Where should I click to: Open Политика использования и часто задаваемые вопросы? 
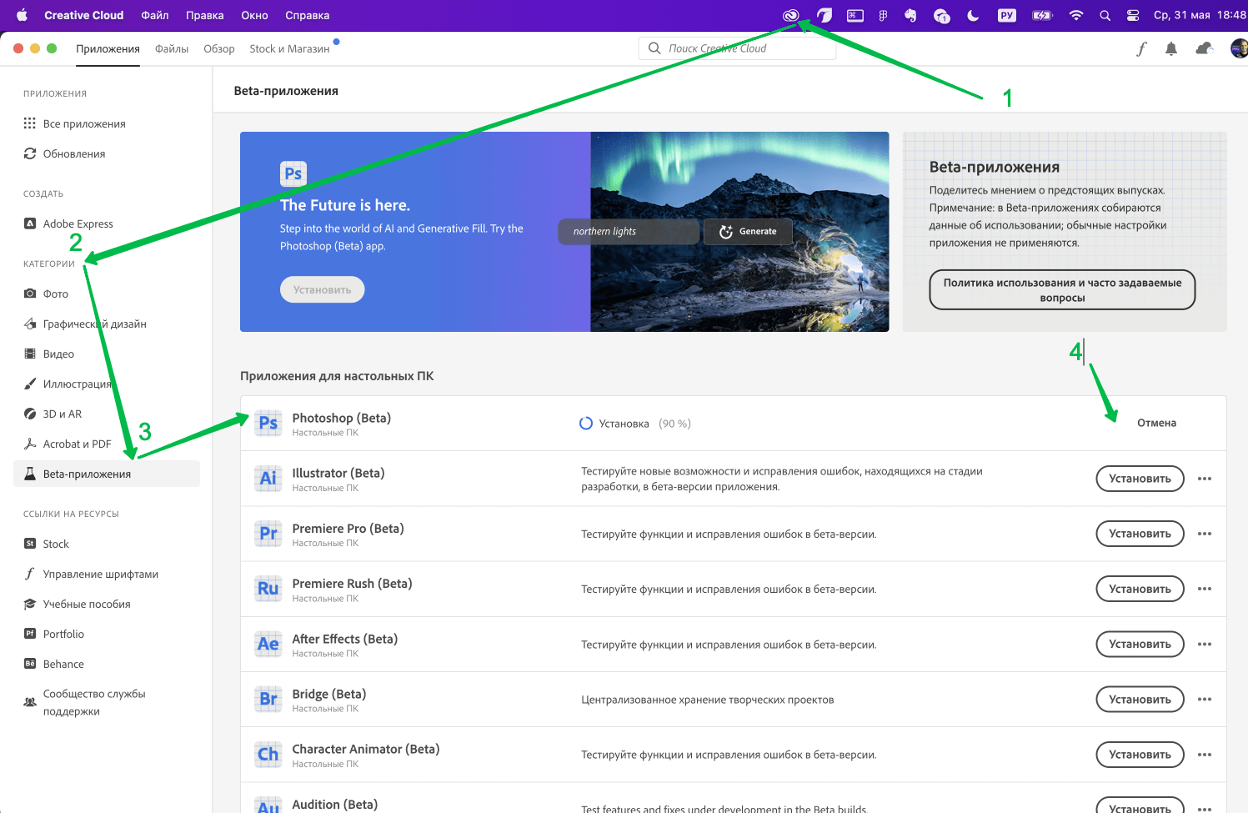coord(1062,289)
